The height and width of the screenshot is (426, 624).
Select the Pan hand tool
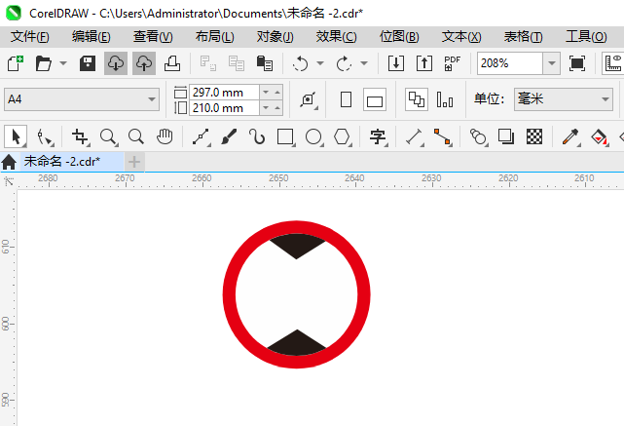tap(164, 136)
